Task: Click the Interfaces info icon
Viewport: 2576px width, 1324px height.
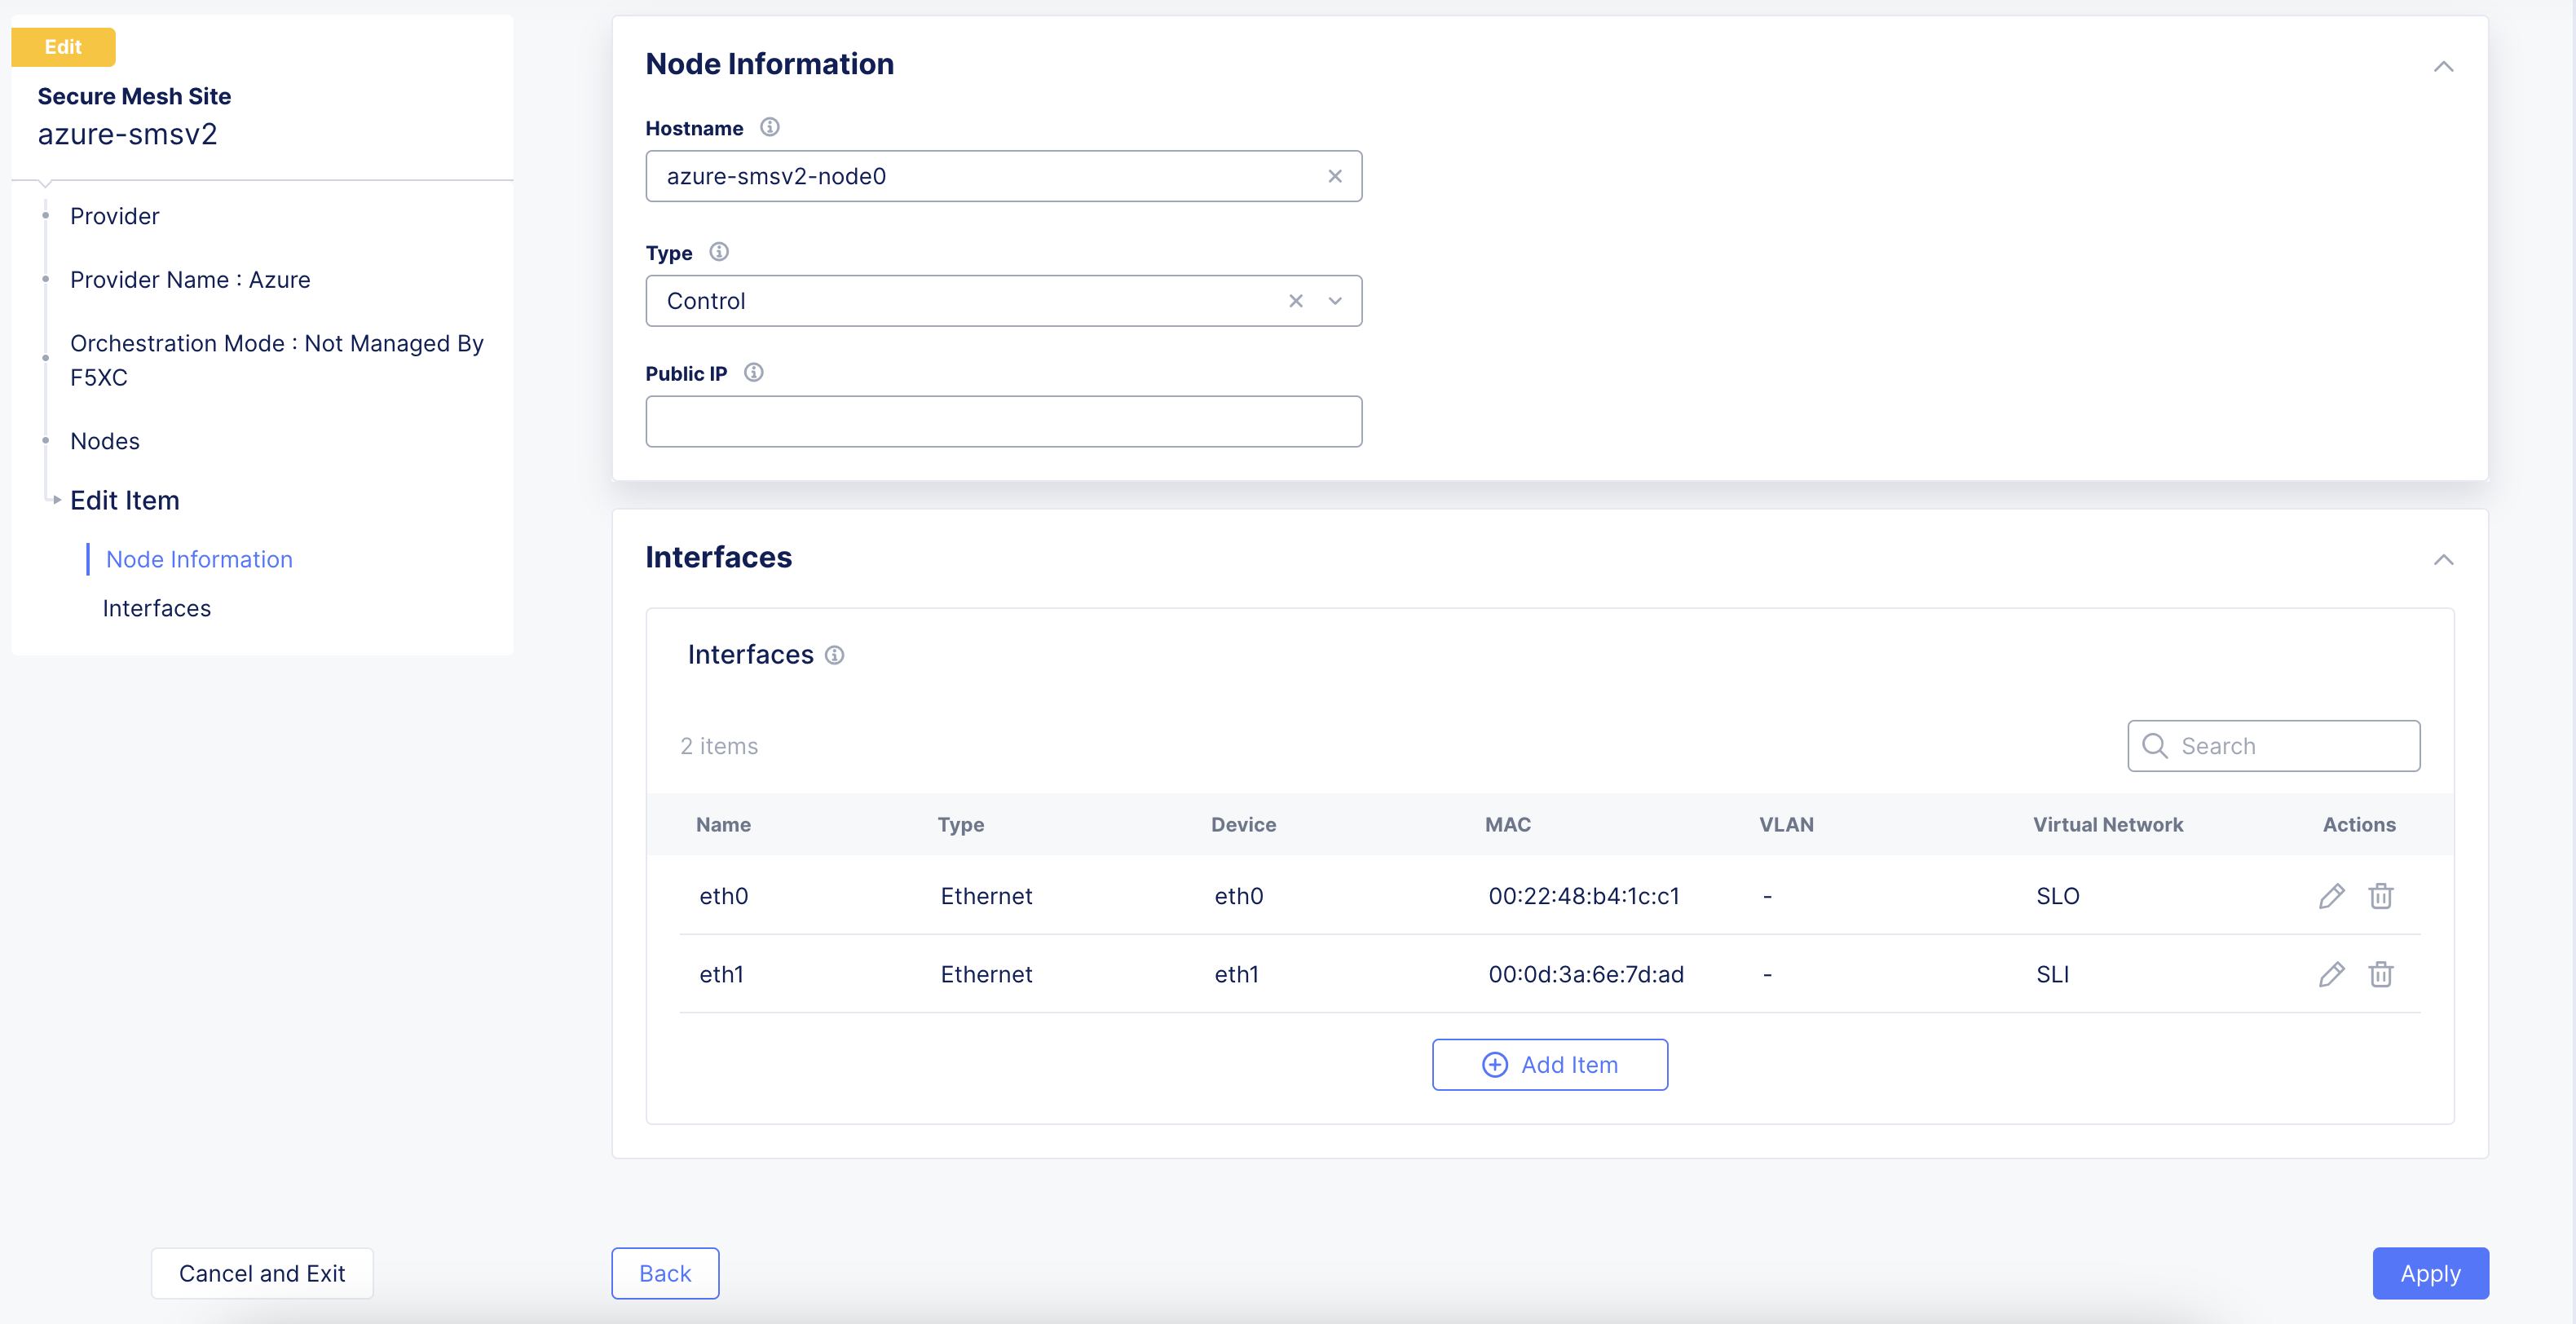Action: (x=835, y=655)
